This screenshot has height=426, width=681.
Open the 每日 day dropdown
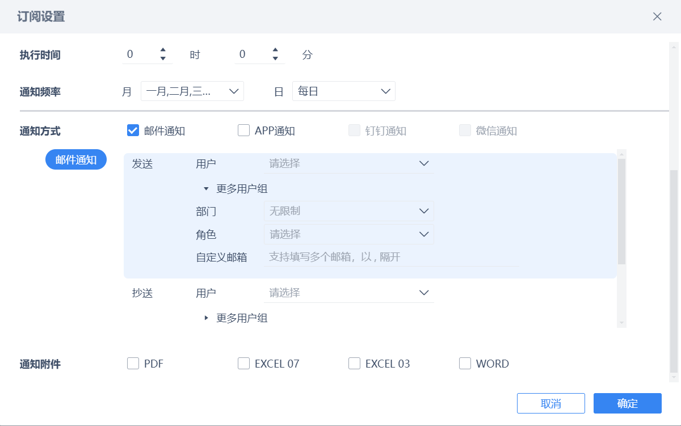click(343, 91)
